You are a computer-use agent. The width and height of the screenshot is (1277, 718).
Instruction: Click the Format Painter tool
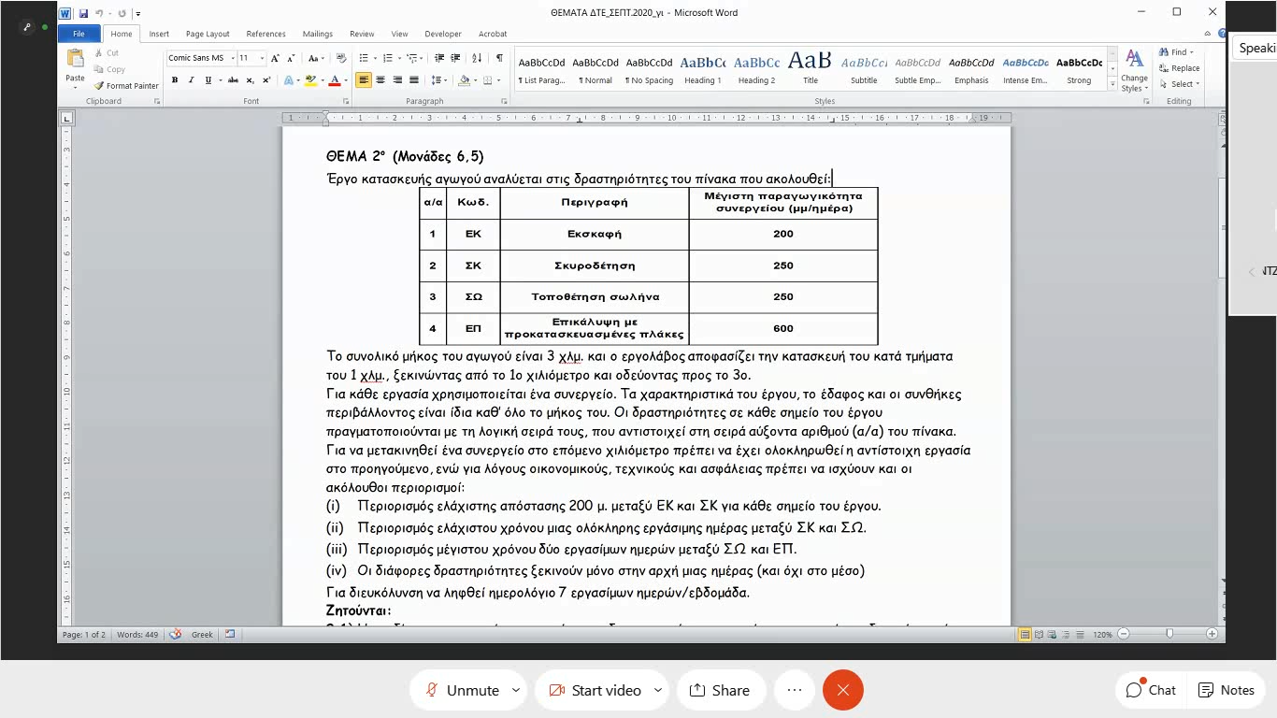127,85
